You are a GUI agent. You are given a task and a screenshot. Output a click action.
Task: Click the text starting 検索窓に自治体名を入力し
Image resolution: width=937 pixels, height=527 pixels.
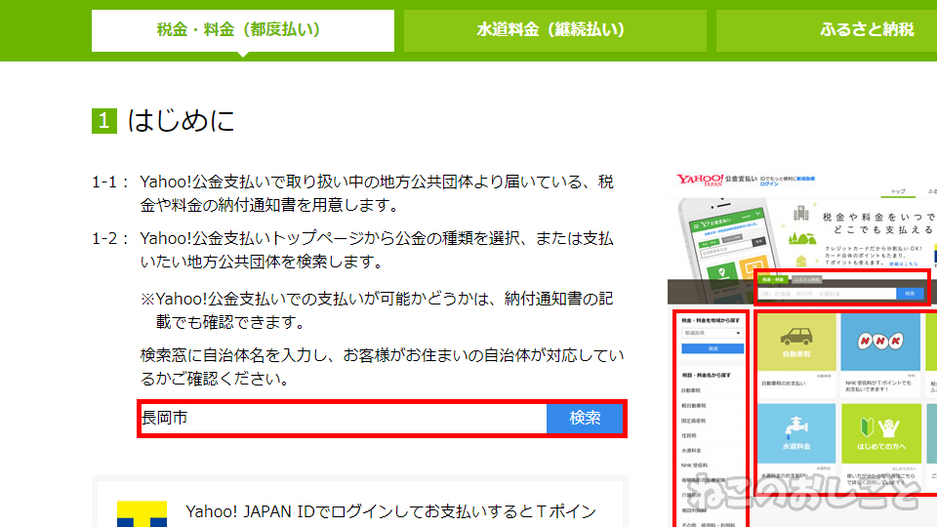click(x=382, y=367)
